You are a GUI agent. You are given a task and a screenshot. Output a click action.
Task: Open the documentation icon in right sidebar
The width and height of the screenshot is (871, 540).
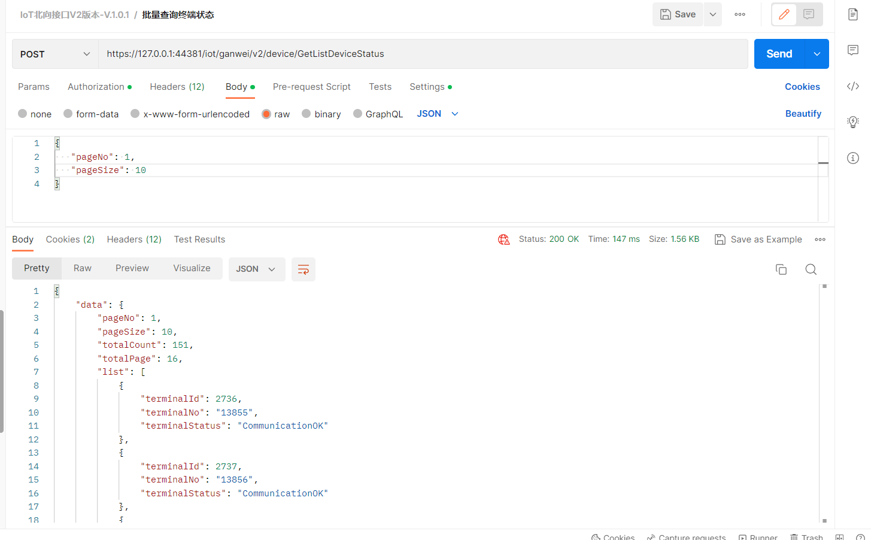853,14
